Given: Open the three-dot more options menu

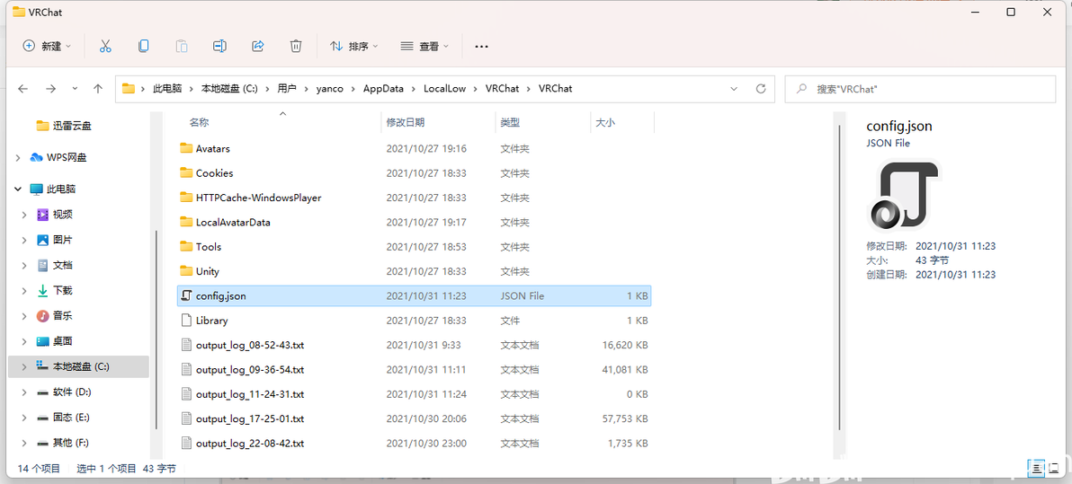Looking at the screenshot, I should pyautogui.click(x=481, y=47).
